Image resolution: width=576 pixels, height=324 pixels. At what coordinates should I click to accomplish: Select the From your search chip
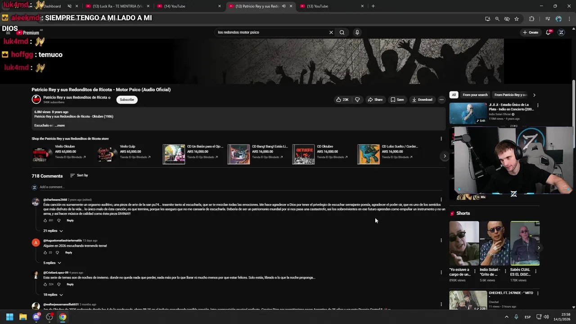[x=475, y=95]
